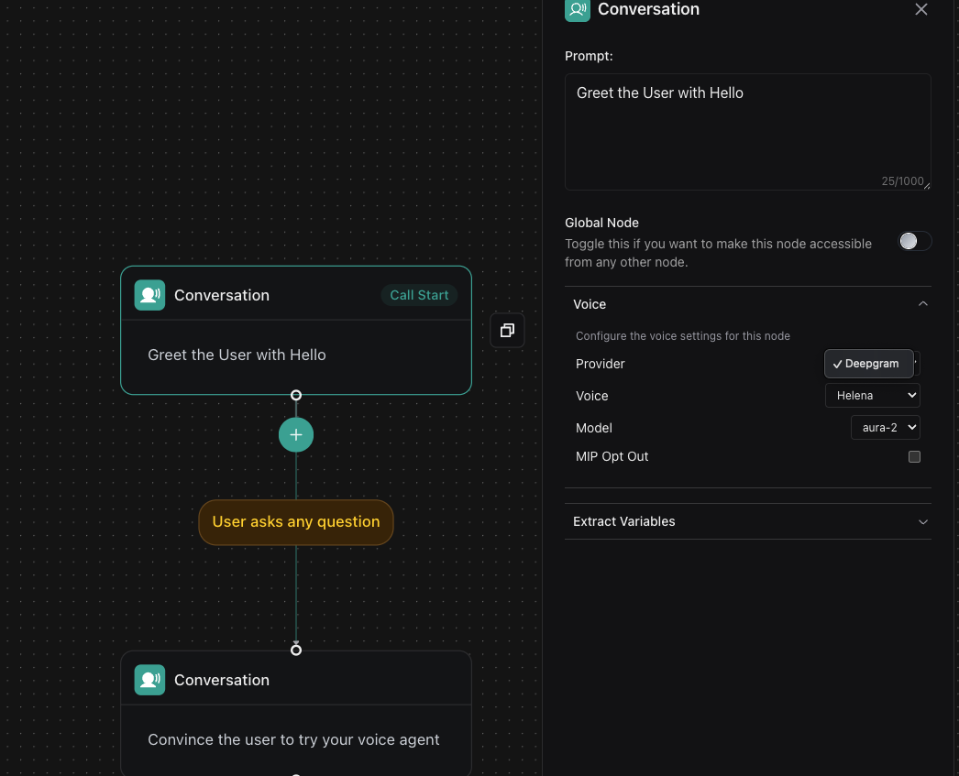The width and height of the screenshot is (959, 776).
Task: Click the duplicate node icon
Action: point(507,331)
